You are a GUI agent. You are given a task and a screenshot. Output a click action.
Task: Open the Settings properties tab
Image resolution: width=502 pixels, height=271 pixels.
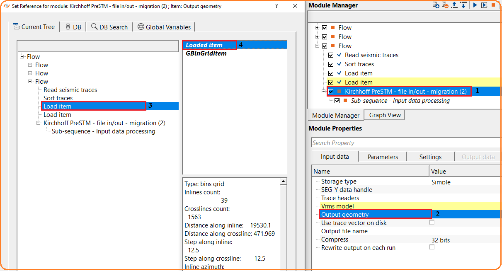click(430, 157)
